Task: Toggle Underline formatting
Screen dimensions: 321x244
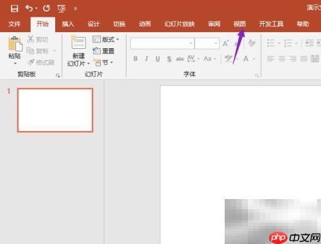Action: coord(158,58)
